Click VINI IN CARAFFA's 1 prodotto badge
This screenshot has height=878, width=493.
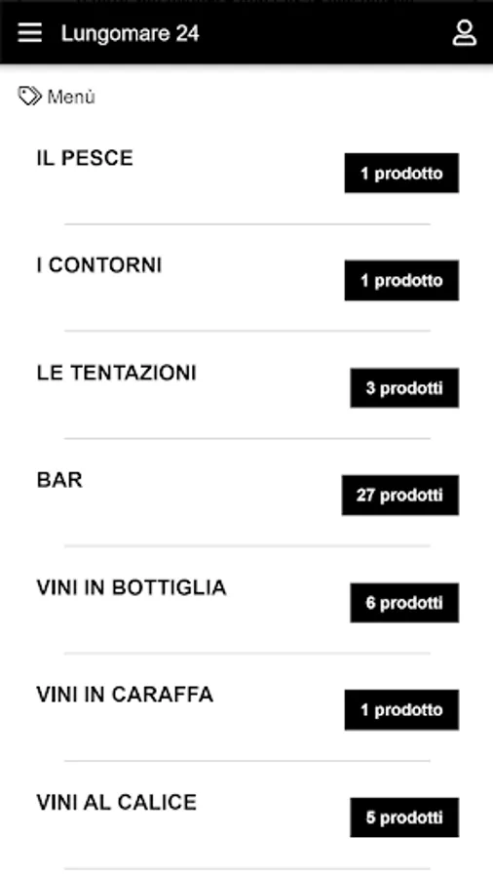click(x=401, y=710)
